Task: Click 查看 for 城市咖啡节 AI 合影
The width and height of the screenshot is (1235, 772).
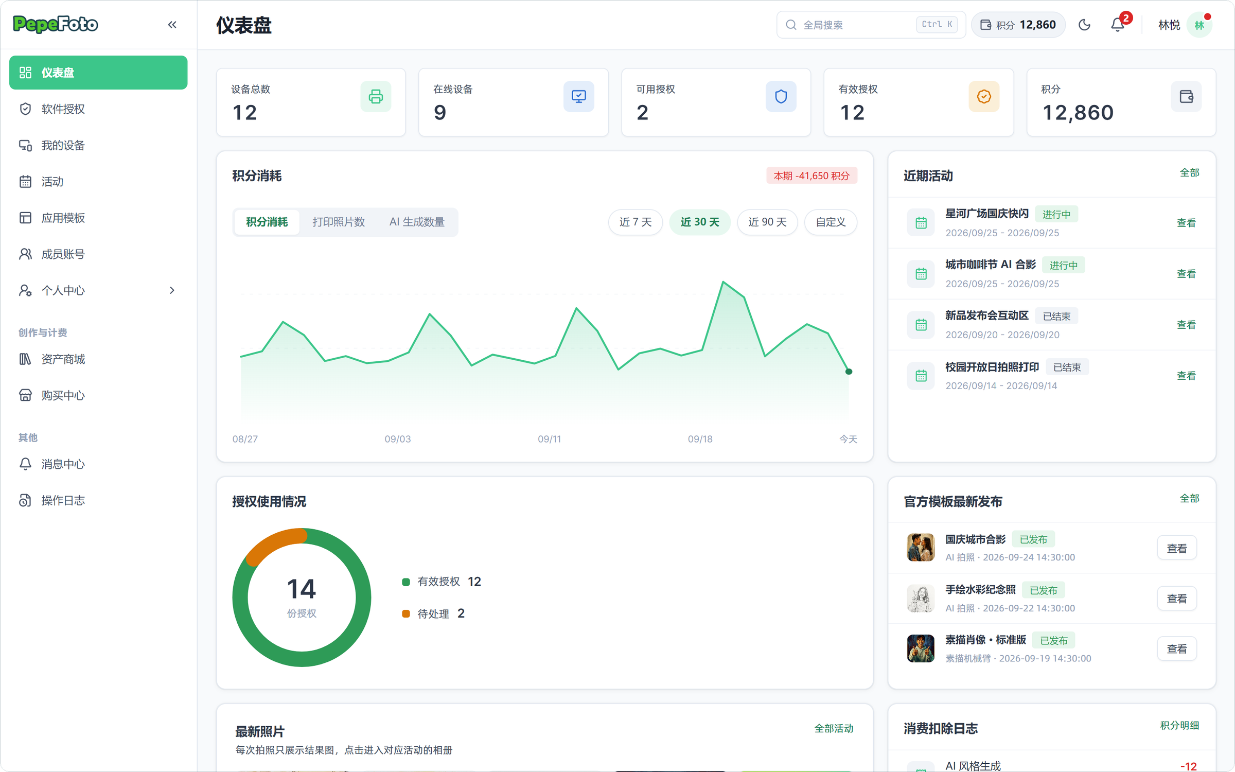Action: 1186,274
